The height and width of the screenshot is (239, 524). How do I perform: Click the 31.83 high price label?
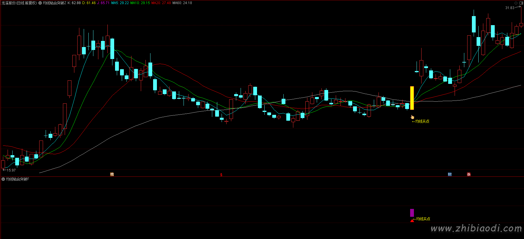pyautogui.click(x=510, y=8)
